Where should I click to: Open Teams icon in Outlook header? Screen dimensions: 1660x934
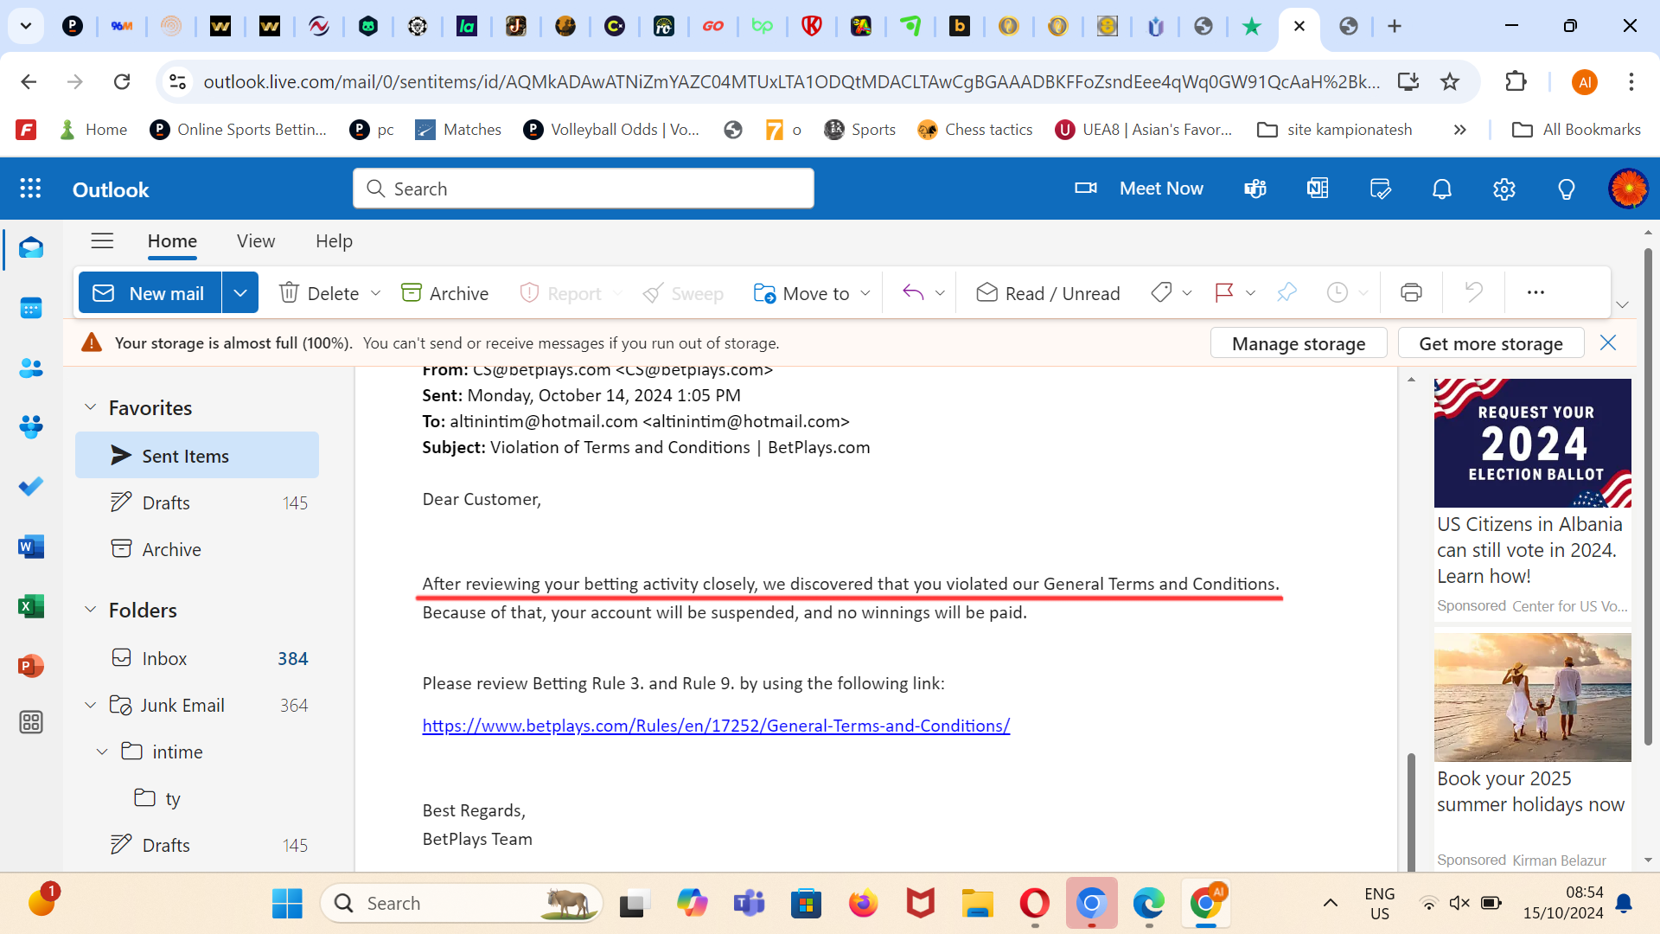tap(1255, 189)
